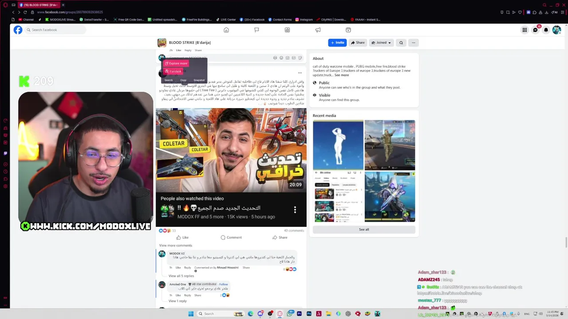Add a GIF to the comment
Screen dimensions: 568x319
294,58
